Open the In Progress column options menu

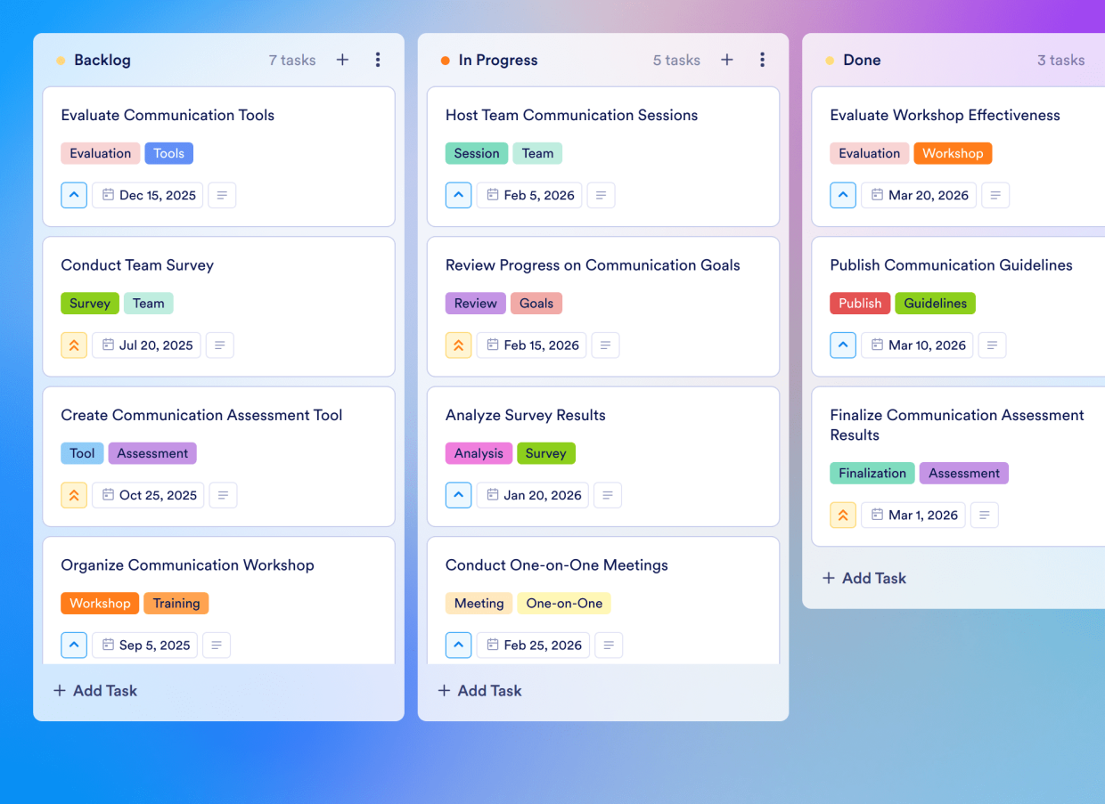[762, 60]
